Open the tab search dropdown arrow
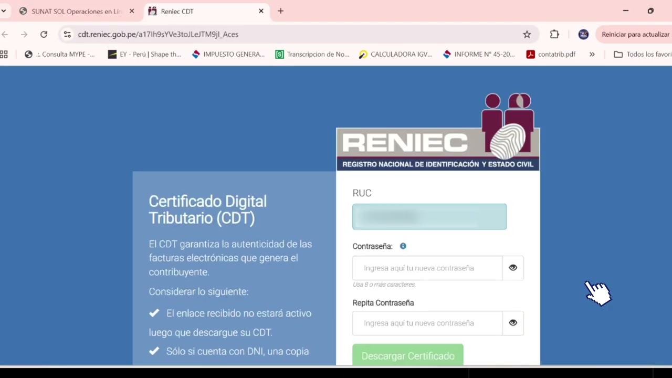 [x=4, y=11]
